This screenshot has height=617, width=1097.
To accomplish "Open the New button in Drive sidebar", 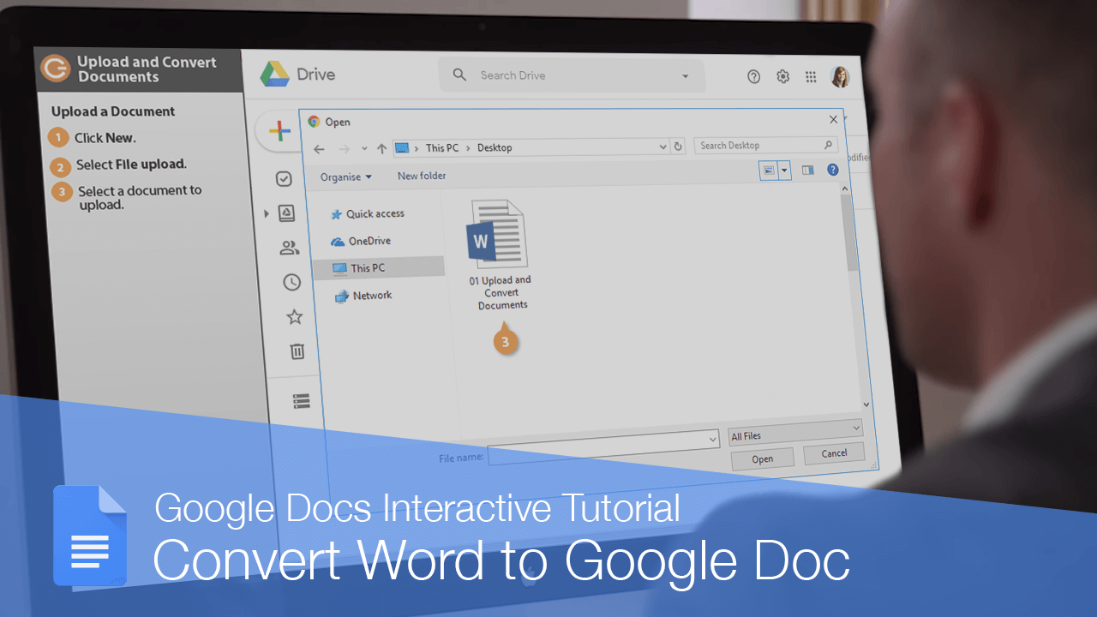I will click(x=279, y=131).
